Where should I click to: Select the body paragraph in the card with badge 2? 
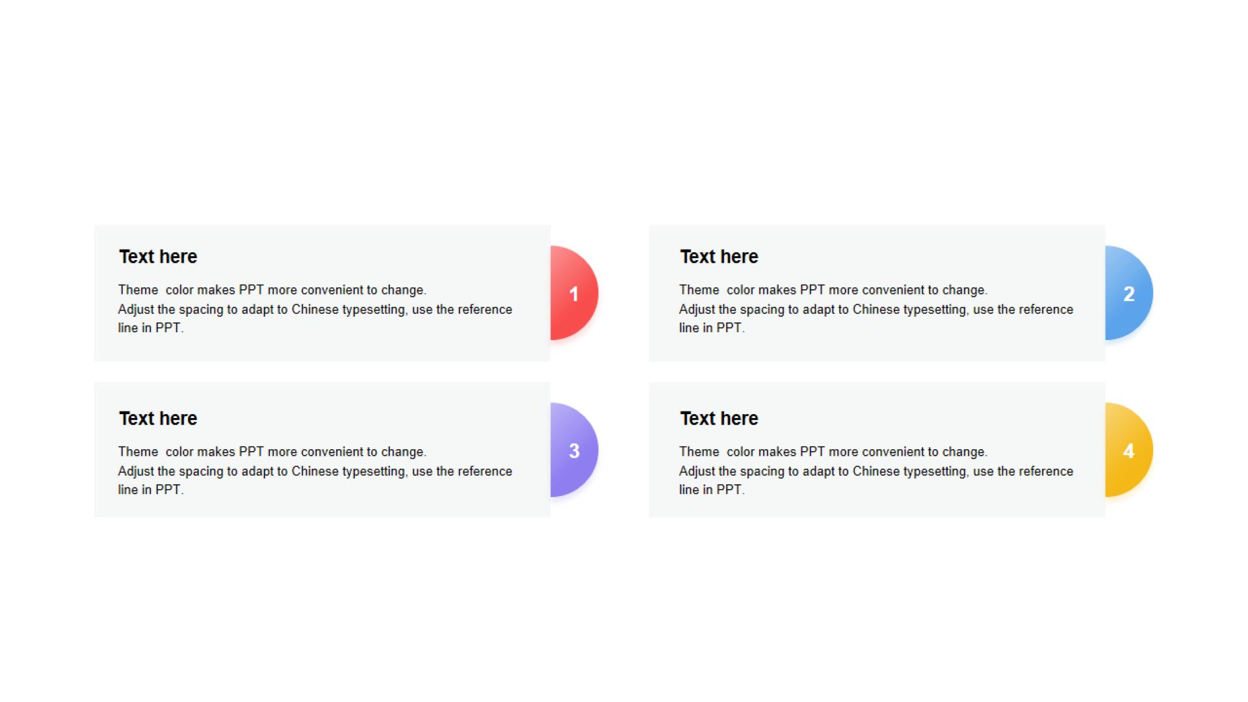tap(876, 309)
